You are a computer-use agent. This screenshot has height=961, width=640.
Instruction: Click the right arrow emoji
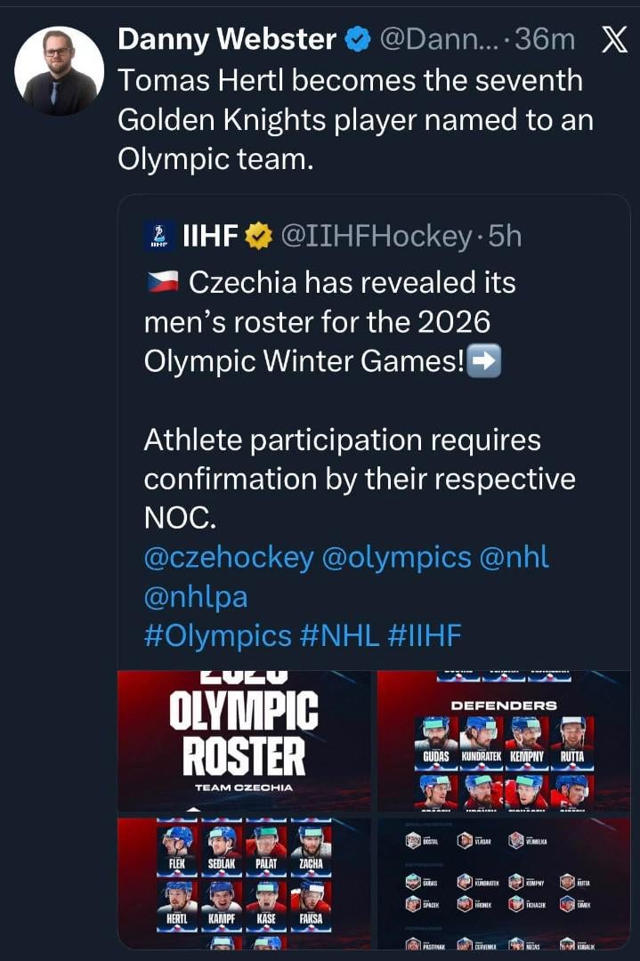pos(484,363)
